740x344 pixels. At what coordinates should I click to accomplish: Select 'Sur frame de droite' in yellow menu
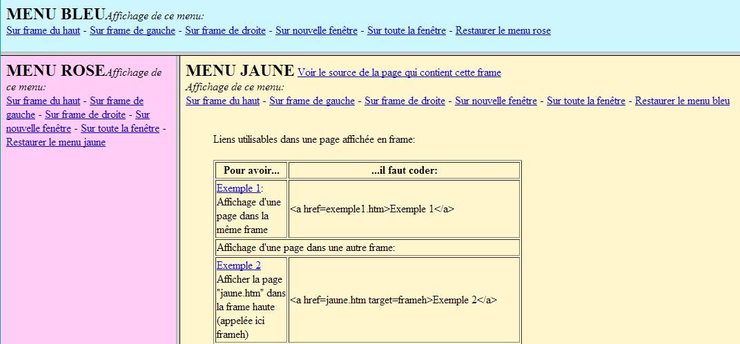405,101
